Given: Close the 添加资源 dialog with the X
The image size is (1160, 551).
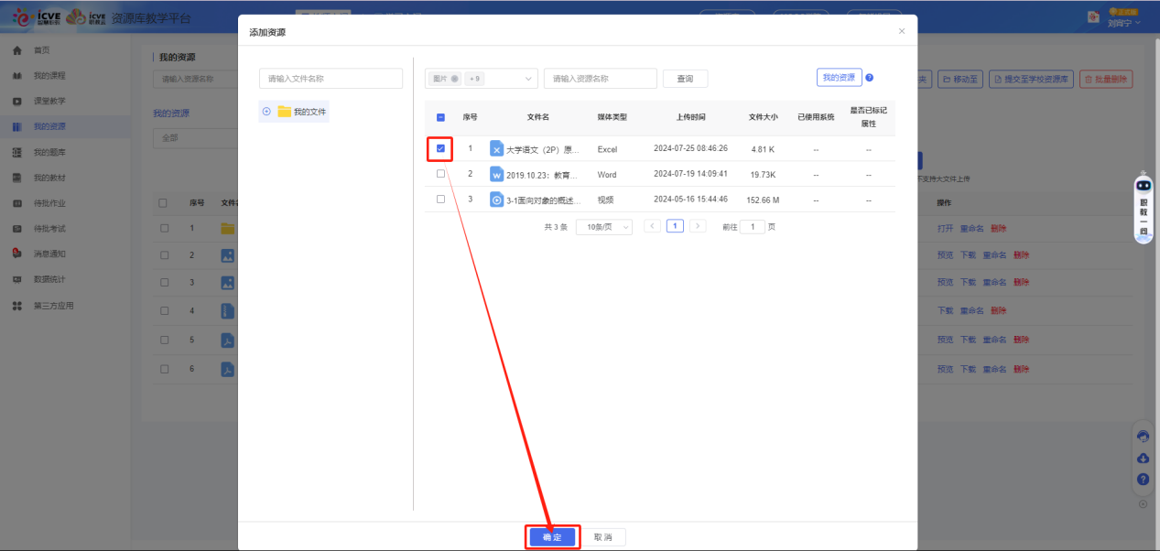Looking at the screenshot, I should (x=901, y=31).
